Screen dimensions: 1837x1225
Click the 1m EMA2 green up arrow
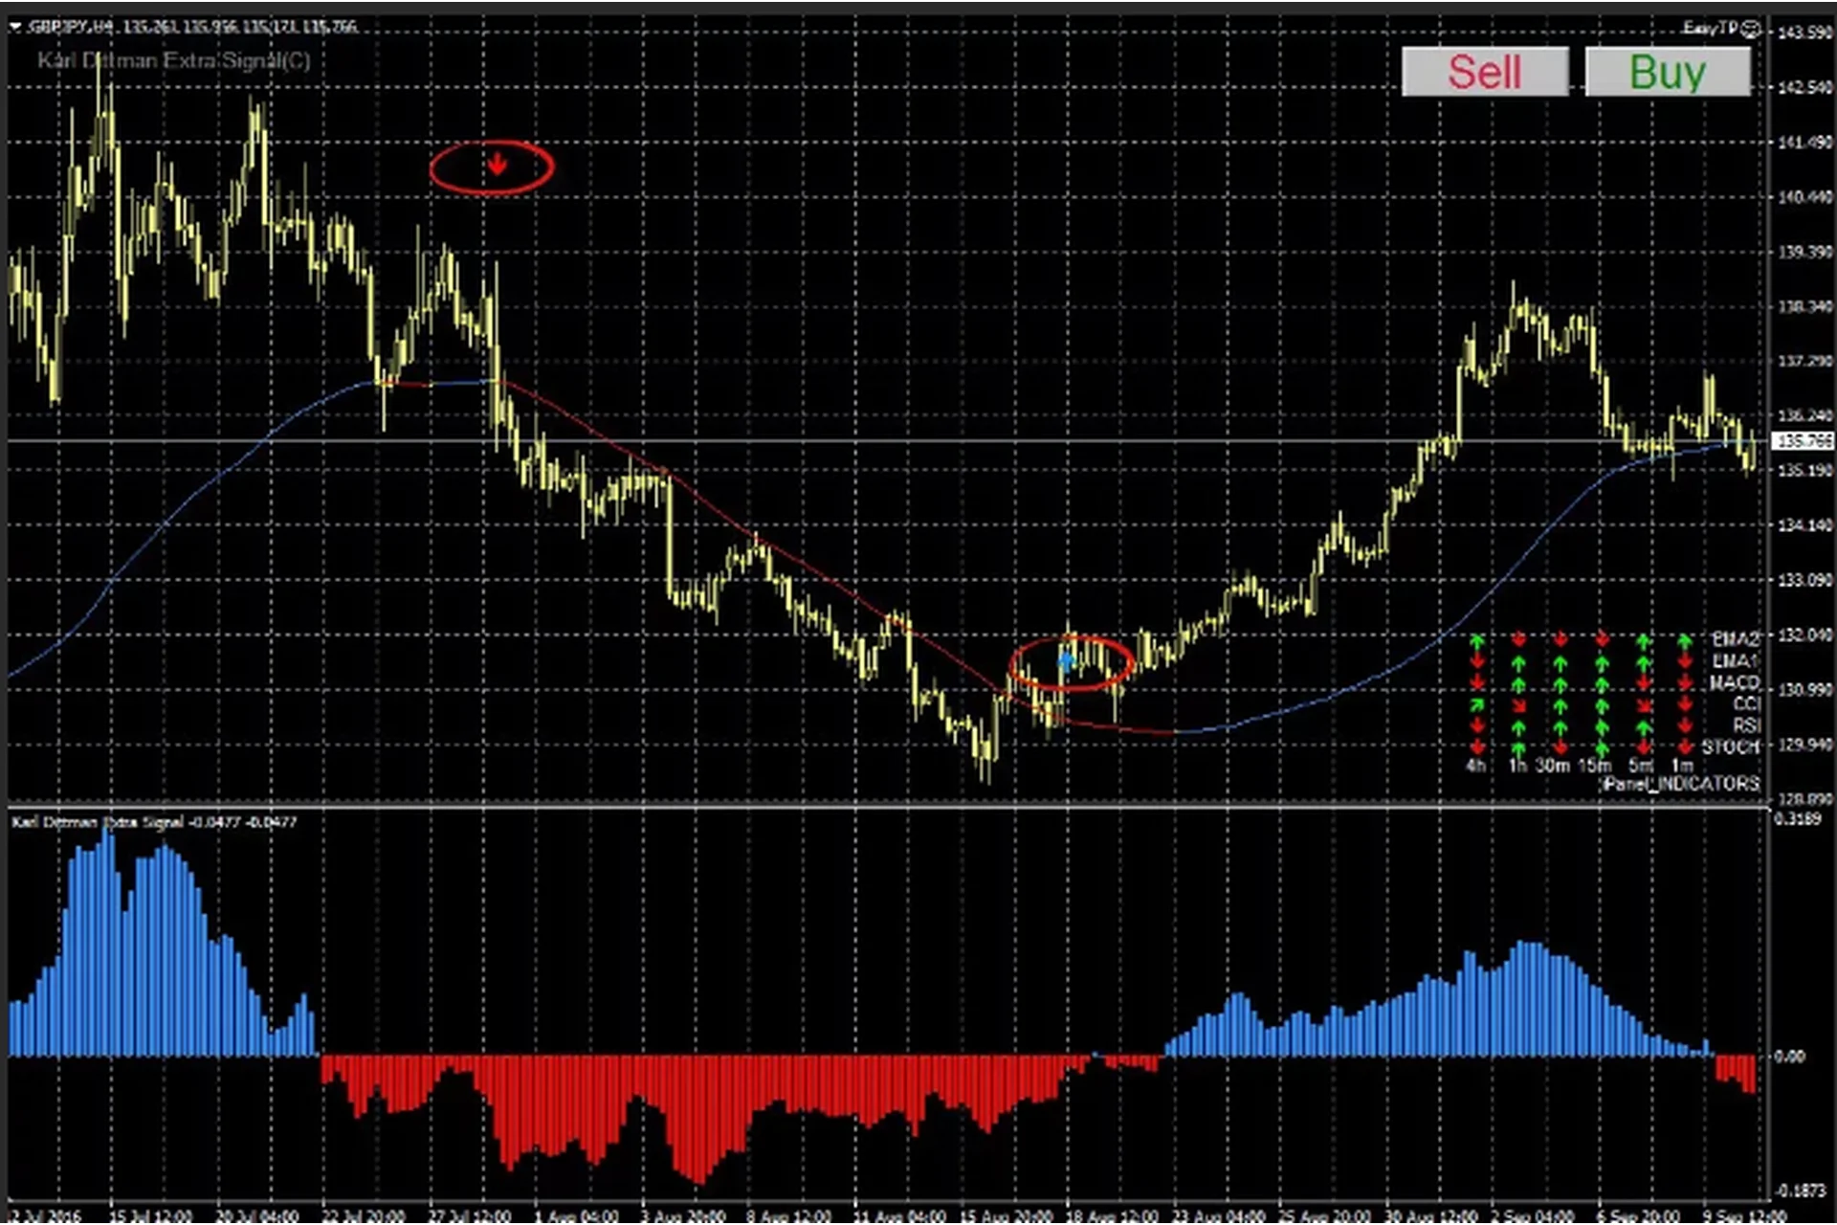1684,640
